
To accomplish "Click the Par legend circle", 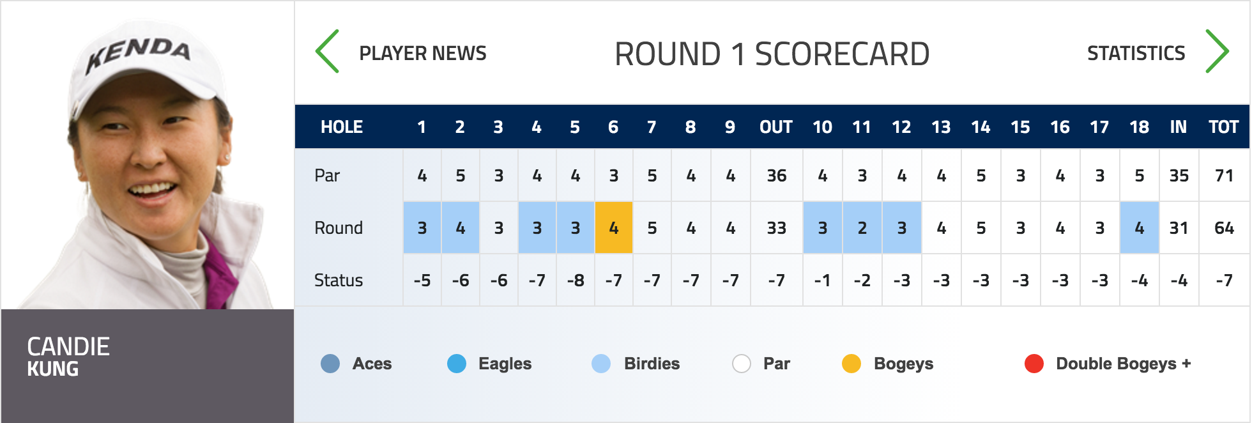I will 742,364.
